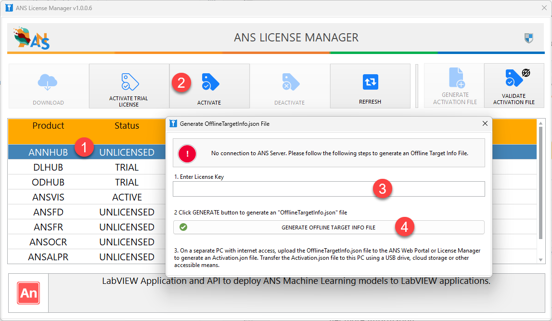Click the Generate Activation File icon
Image resolution: width=552 pixels, height=321 pixels.
point(455,78)
